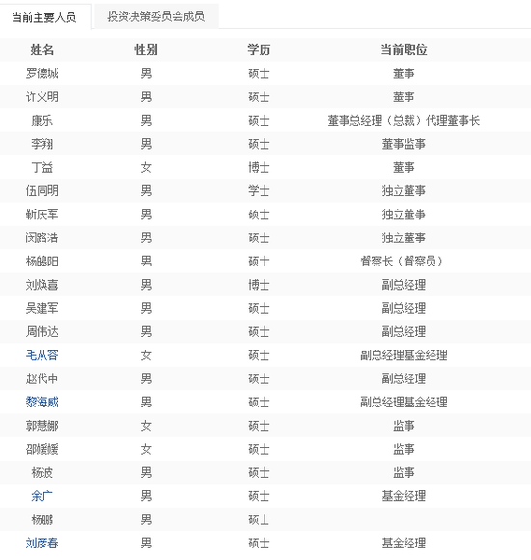Click the 姓名 column header
Viewport: 531px width, 560px height.
42,50
